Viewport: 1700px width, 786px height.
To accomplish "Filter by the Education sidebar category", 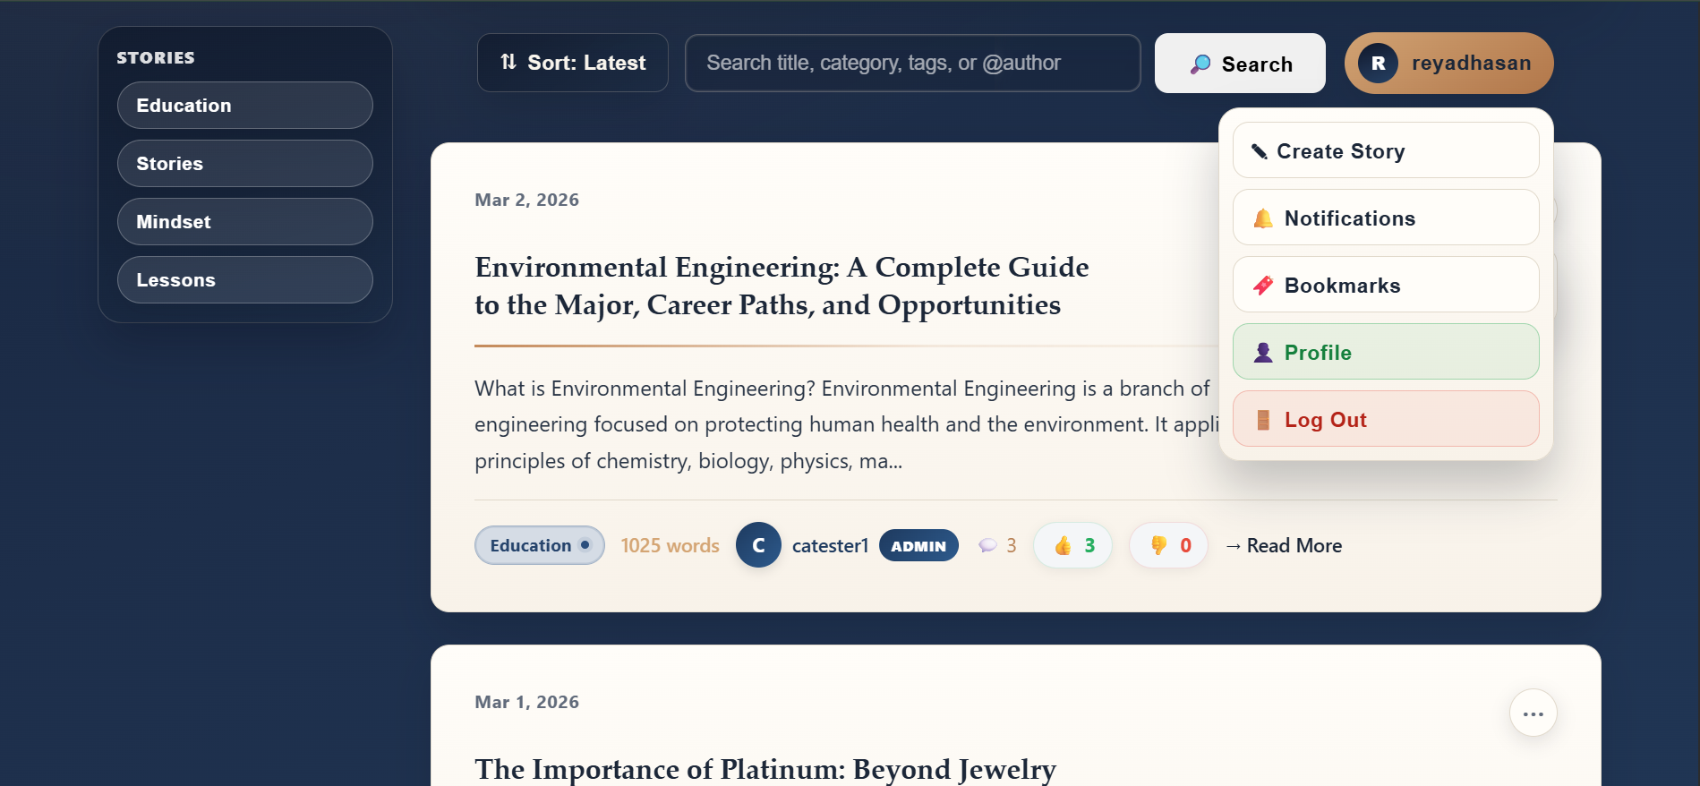I will click(x=244, y=106).
